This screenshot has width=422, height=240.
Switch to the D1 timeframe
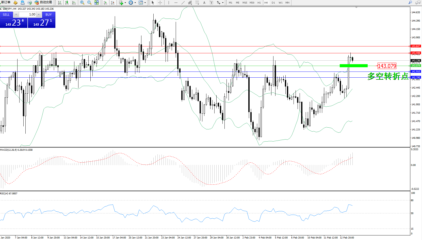point(273,3)
